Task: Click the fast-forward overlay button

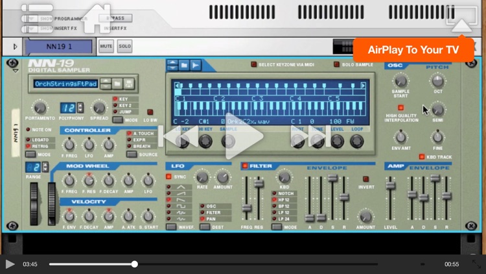Action: pos(312,136)
